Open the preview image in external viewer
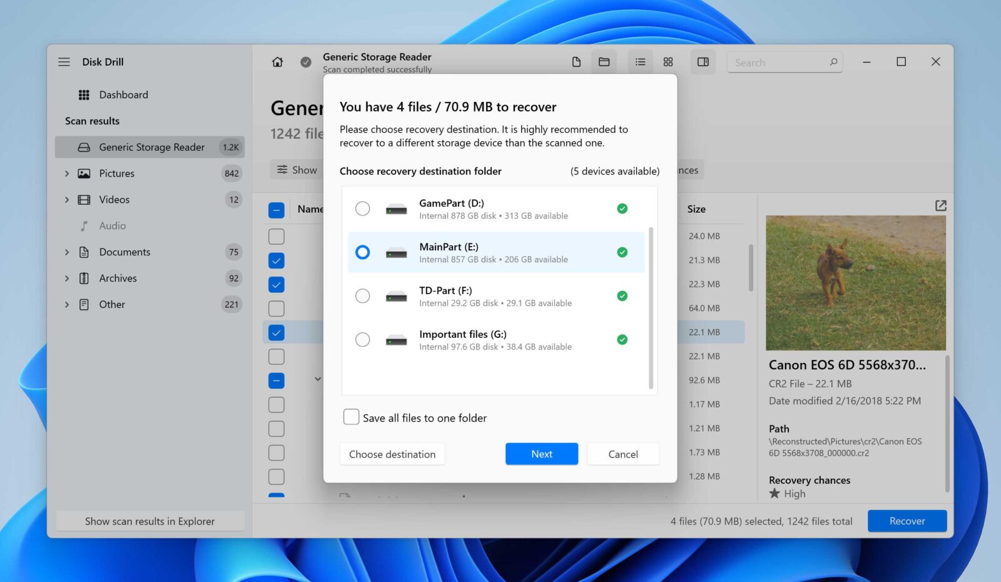 941,205
